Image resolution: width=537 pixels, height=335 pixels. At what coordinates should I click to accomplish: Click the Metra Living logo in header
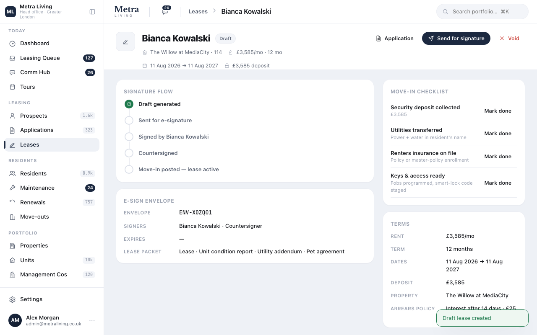click(126, 11)
